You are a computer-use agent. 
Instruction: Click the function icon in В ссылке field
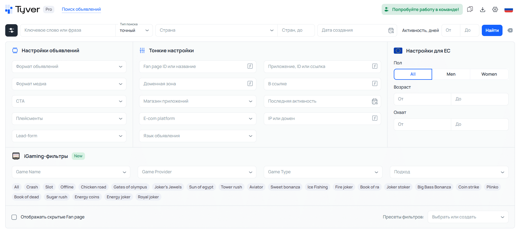(x=375, y=83)
